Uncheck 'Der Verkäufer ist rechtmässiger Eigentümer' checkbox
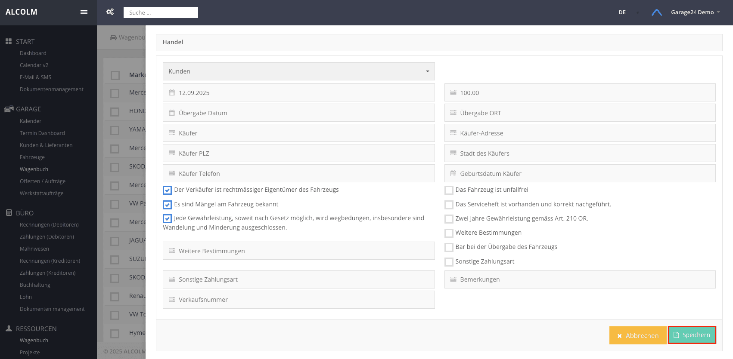 (x=167, y=190)
